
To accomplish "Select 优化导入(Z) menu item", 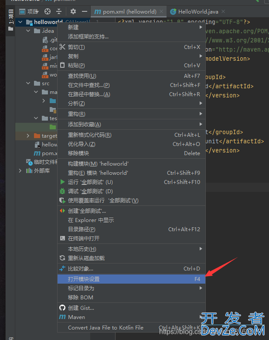I will click(x=132, y=144).
